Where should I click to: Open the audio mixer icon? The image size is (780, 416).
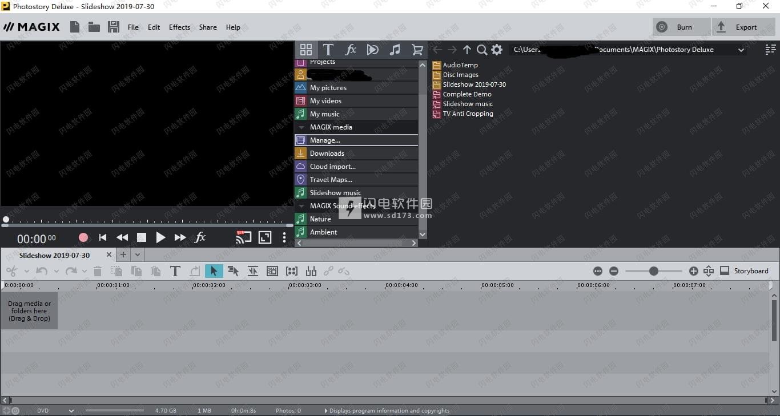[311, 271]
